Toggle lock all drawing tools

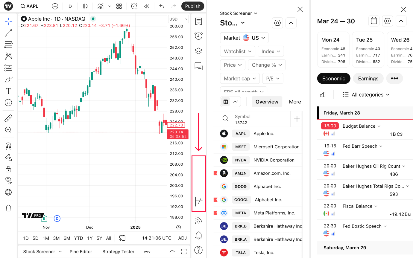(8, 169)
